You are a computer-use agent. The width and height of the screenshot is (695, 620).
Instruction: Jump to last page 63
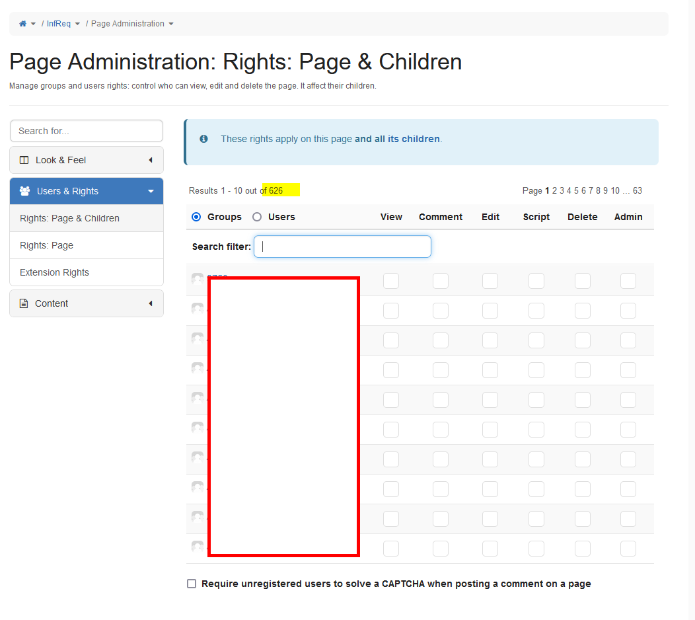[638, 190]
